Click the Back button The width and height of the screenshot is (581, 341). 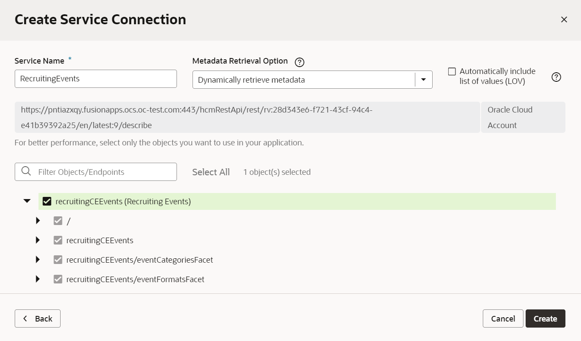click(x=37, y=318)
